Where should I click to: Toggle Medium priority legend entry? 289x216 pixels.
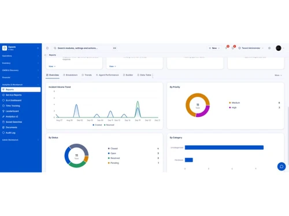(x=234, y=103)
